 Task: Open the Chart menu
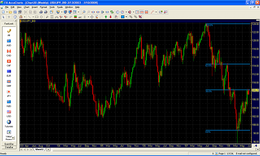pyautogui.click(x=26, y=7)
